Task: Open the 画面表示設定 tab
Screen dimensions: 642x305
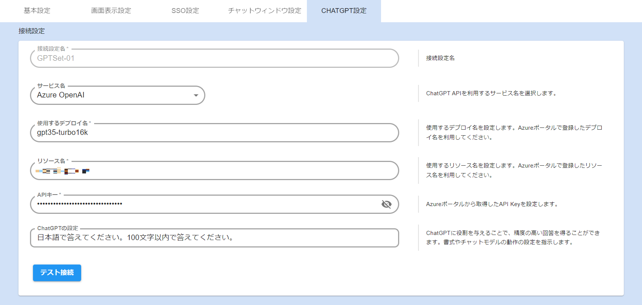Action: coord(111,11)
